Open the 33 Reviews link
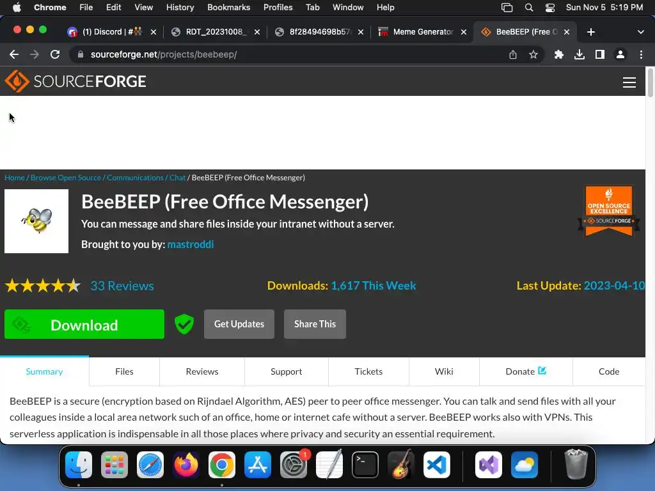 click(122, 286)
